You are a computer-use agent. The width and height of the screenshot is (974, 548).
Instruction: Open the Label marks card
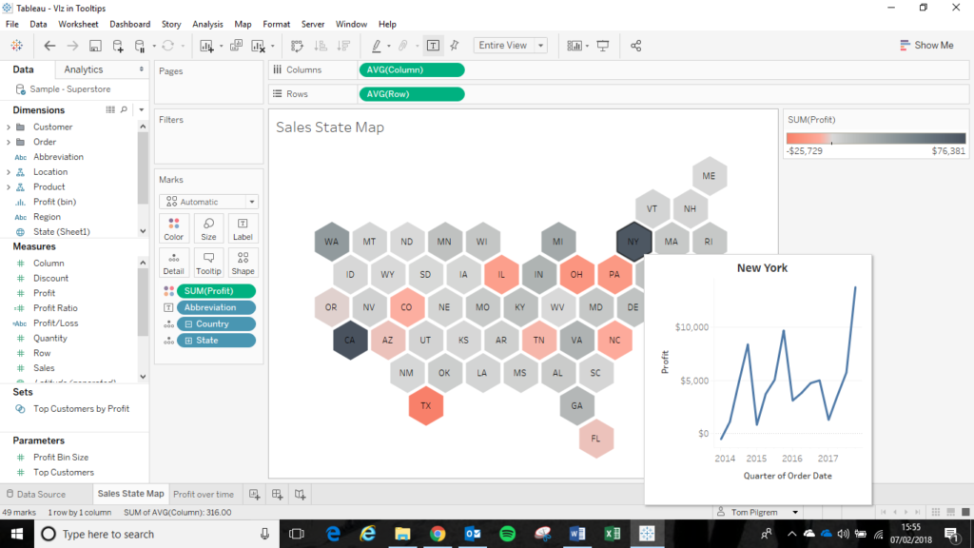(x=243, y=228)
